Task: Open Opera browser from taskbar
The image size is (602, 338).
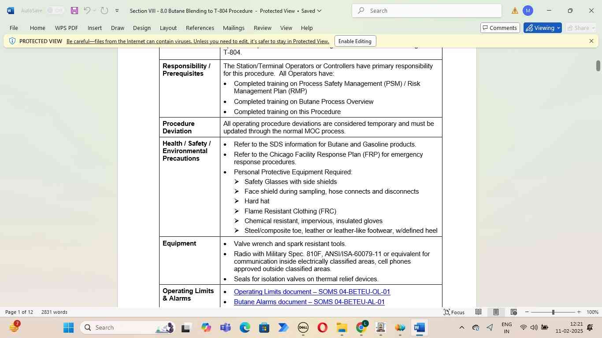Action: click(x=323, y=328)
